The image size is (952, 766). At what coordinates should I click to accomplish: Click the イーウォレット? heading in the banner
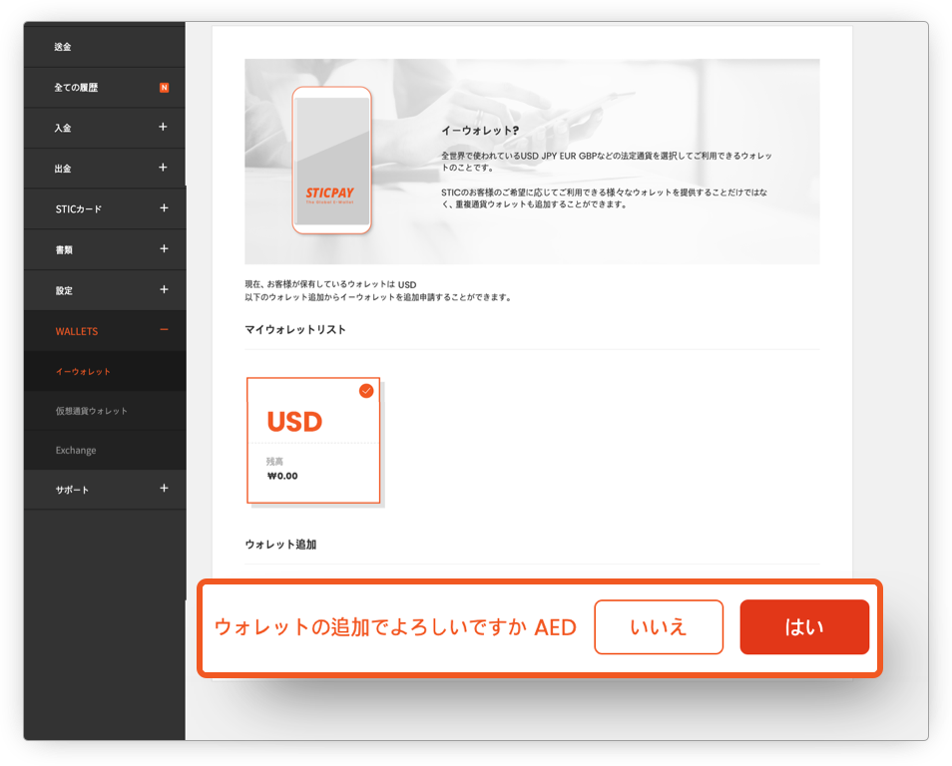pos(480,131)
